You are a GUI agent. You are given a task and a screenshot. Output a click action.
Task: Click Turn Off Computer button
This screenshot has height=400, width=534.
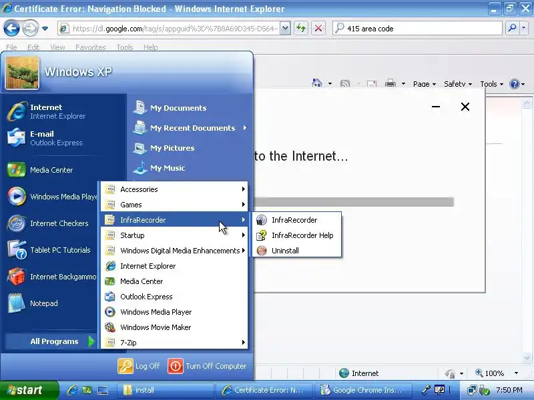coord(207,366)
